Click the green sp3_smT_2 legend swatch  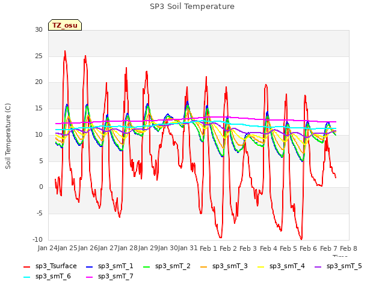tap(147, 266)
